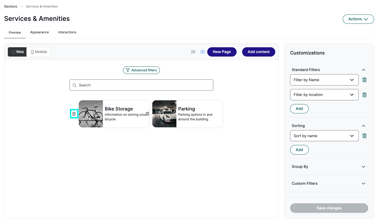Add a new standard filter
Viewport: 379px width, 223px height.
coord(299,109)
